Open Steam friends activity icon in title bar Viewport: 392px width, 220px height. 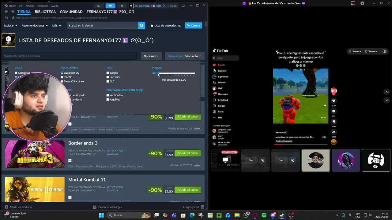coord(99,6)
